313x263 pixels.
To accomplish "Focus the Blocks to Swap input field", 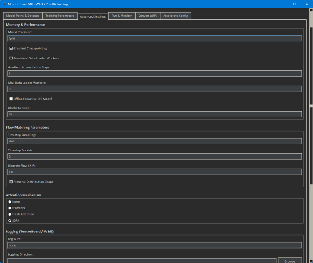I will pos(155,114).
